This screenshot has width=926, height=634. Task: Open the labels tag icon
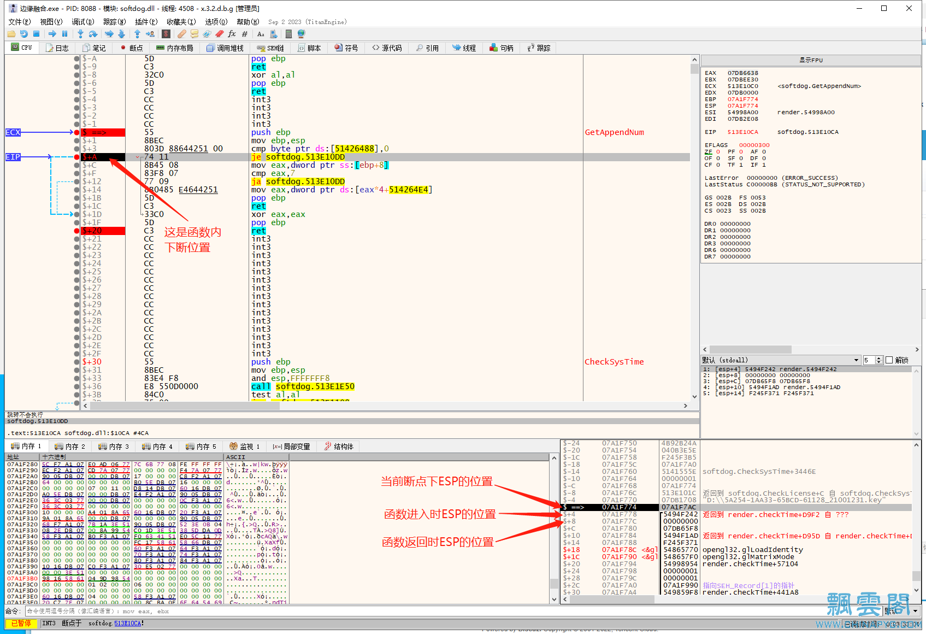point(207,34)
